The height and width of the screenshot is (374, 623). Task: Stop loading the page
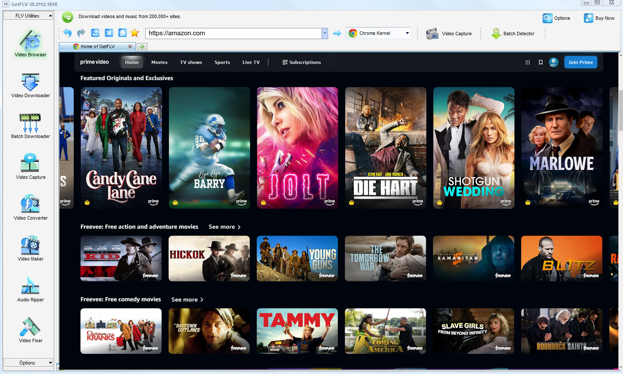pyautogui.click(x=109, y=33)
